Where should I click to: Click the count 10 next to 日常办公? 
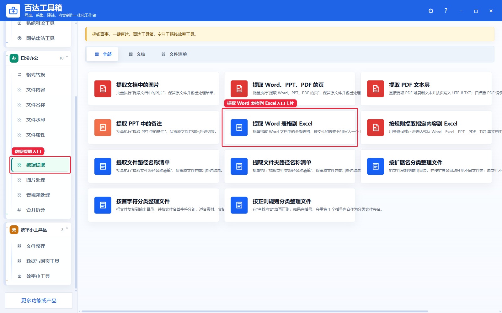(x=61, y=58)
